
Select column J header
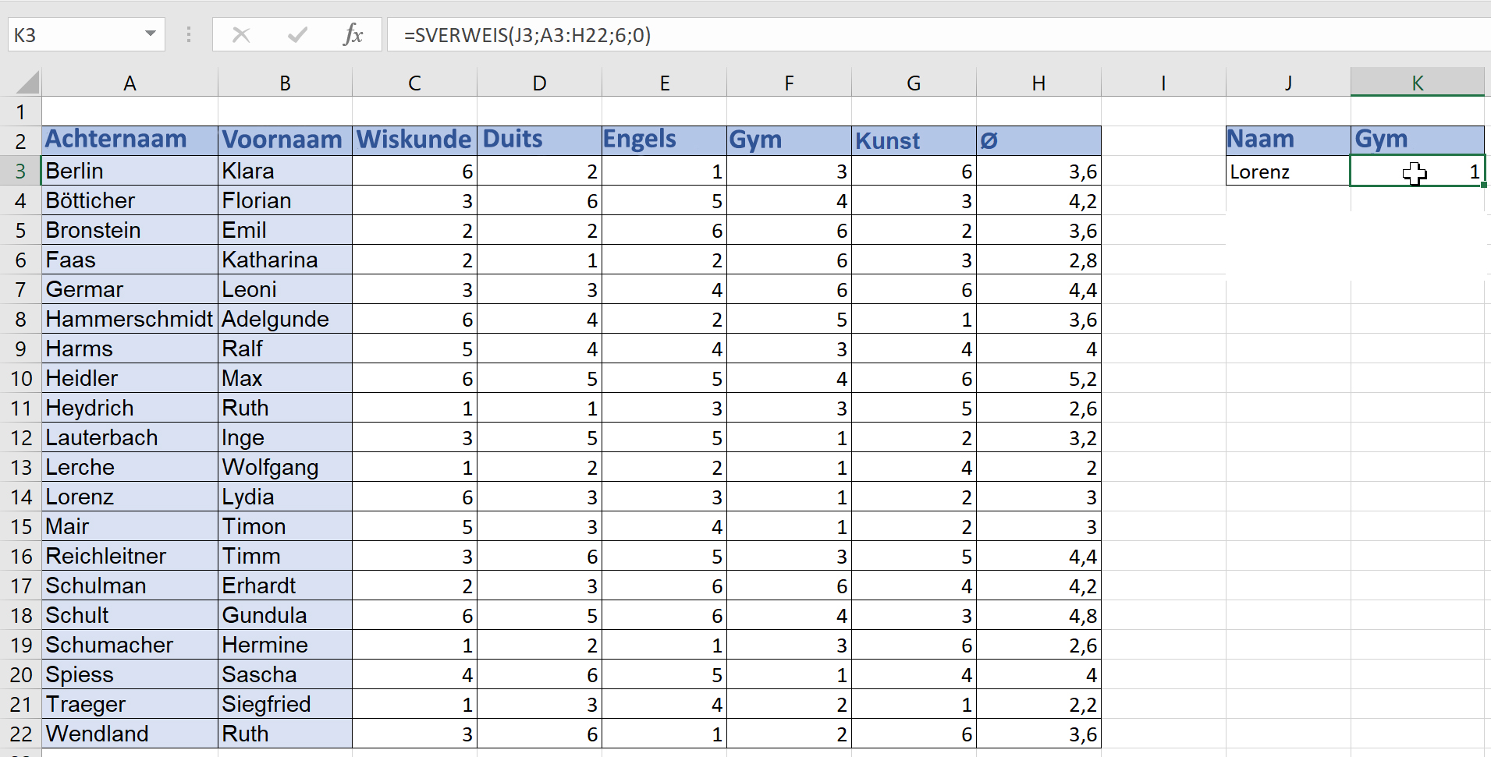point(1288,83)
